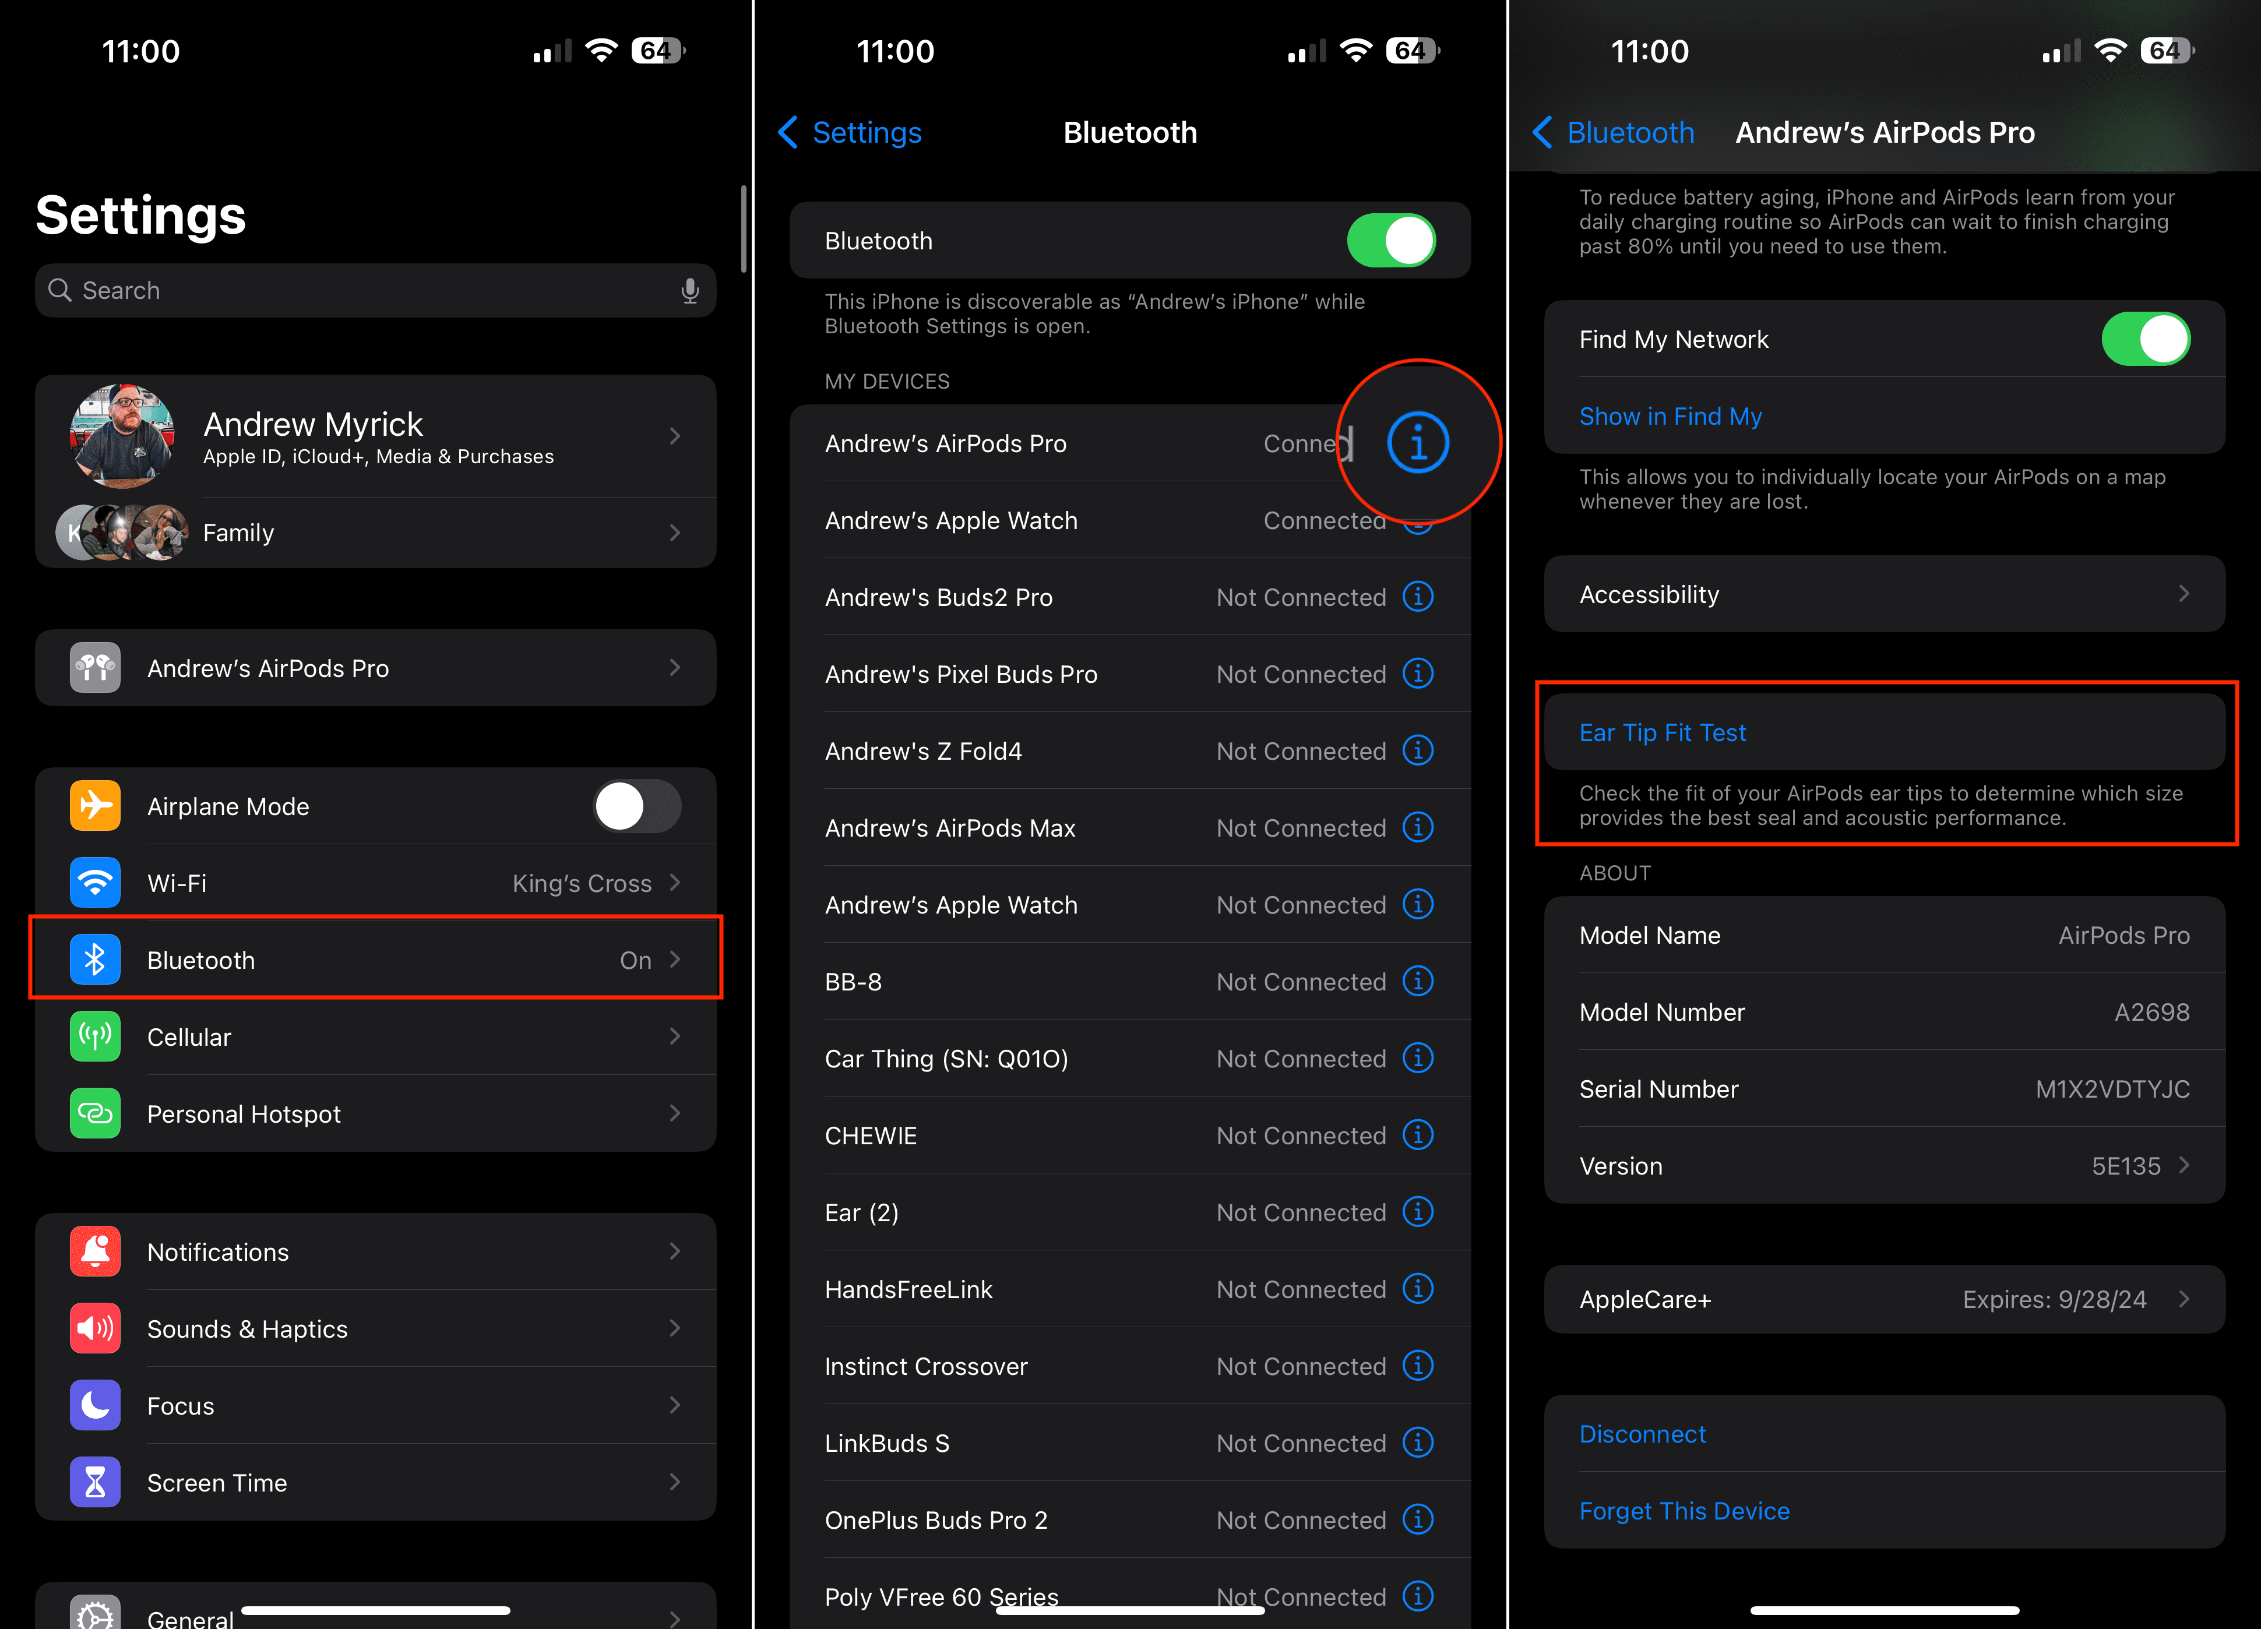
Task: Tap the Personal Hotspot link icon
Action: (x=95, y=1113)
